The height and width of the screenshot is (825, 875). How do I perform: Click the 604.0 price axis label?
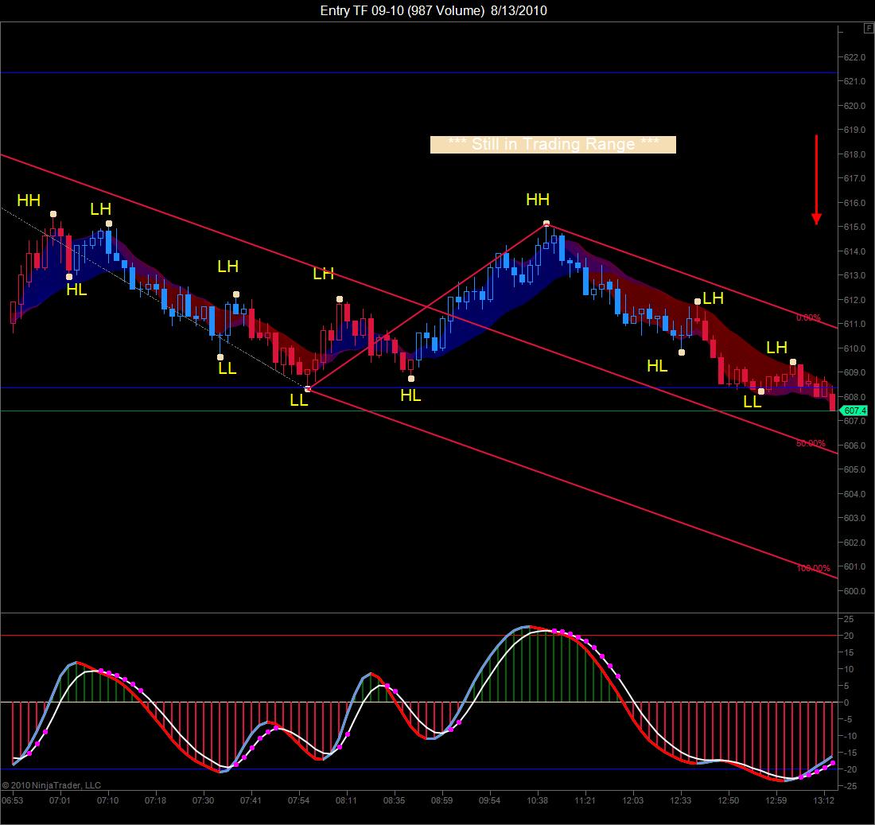tap(854, 494)
